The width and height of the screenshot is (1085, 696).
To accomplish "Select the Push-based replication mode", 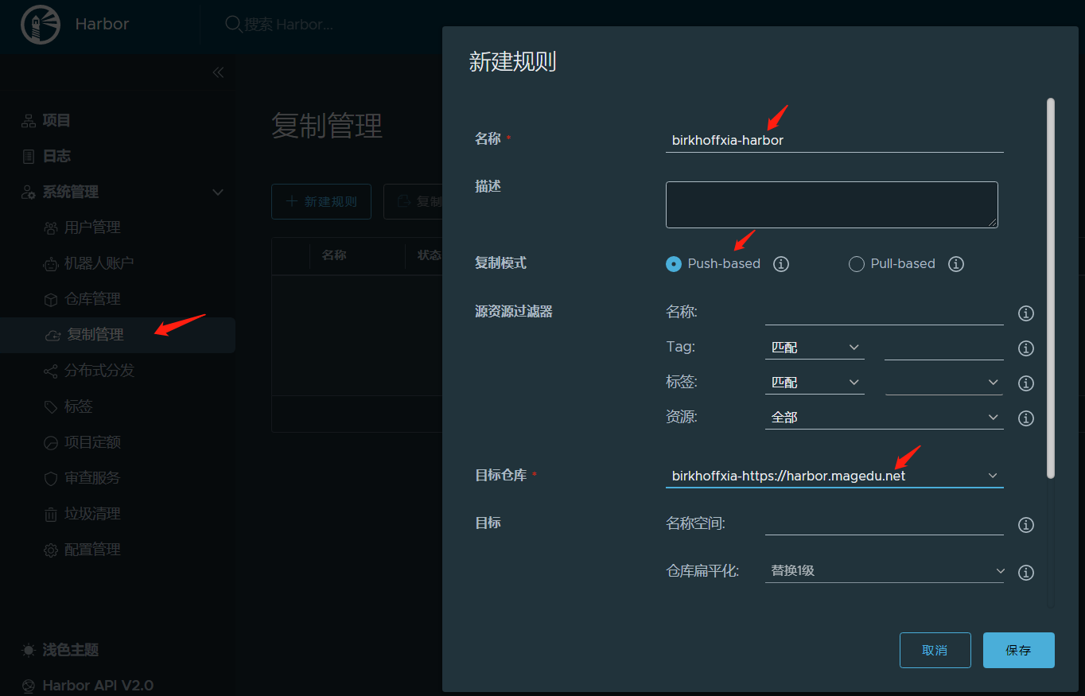I will click(x=674, y=264).
